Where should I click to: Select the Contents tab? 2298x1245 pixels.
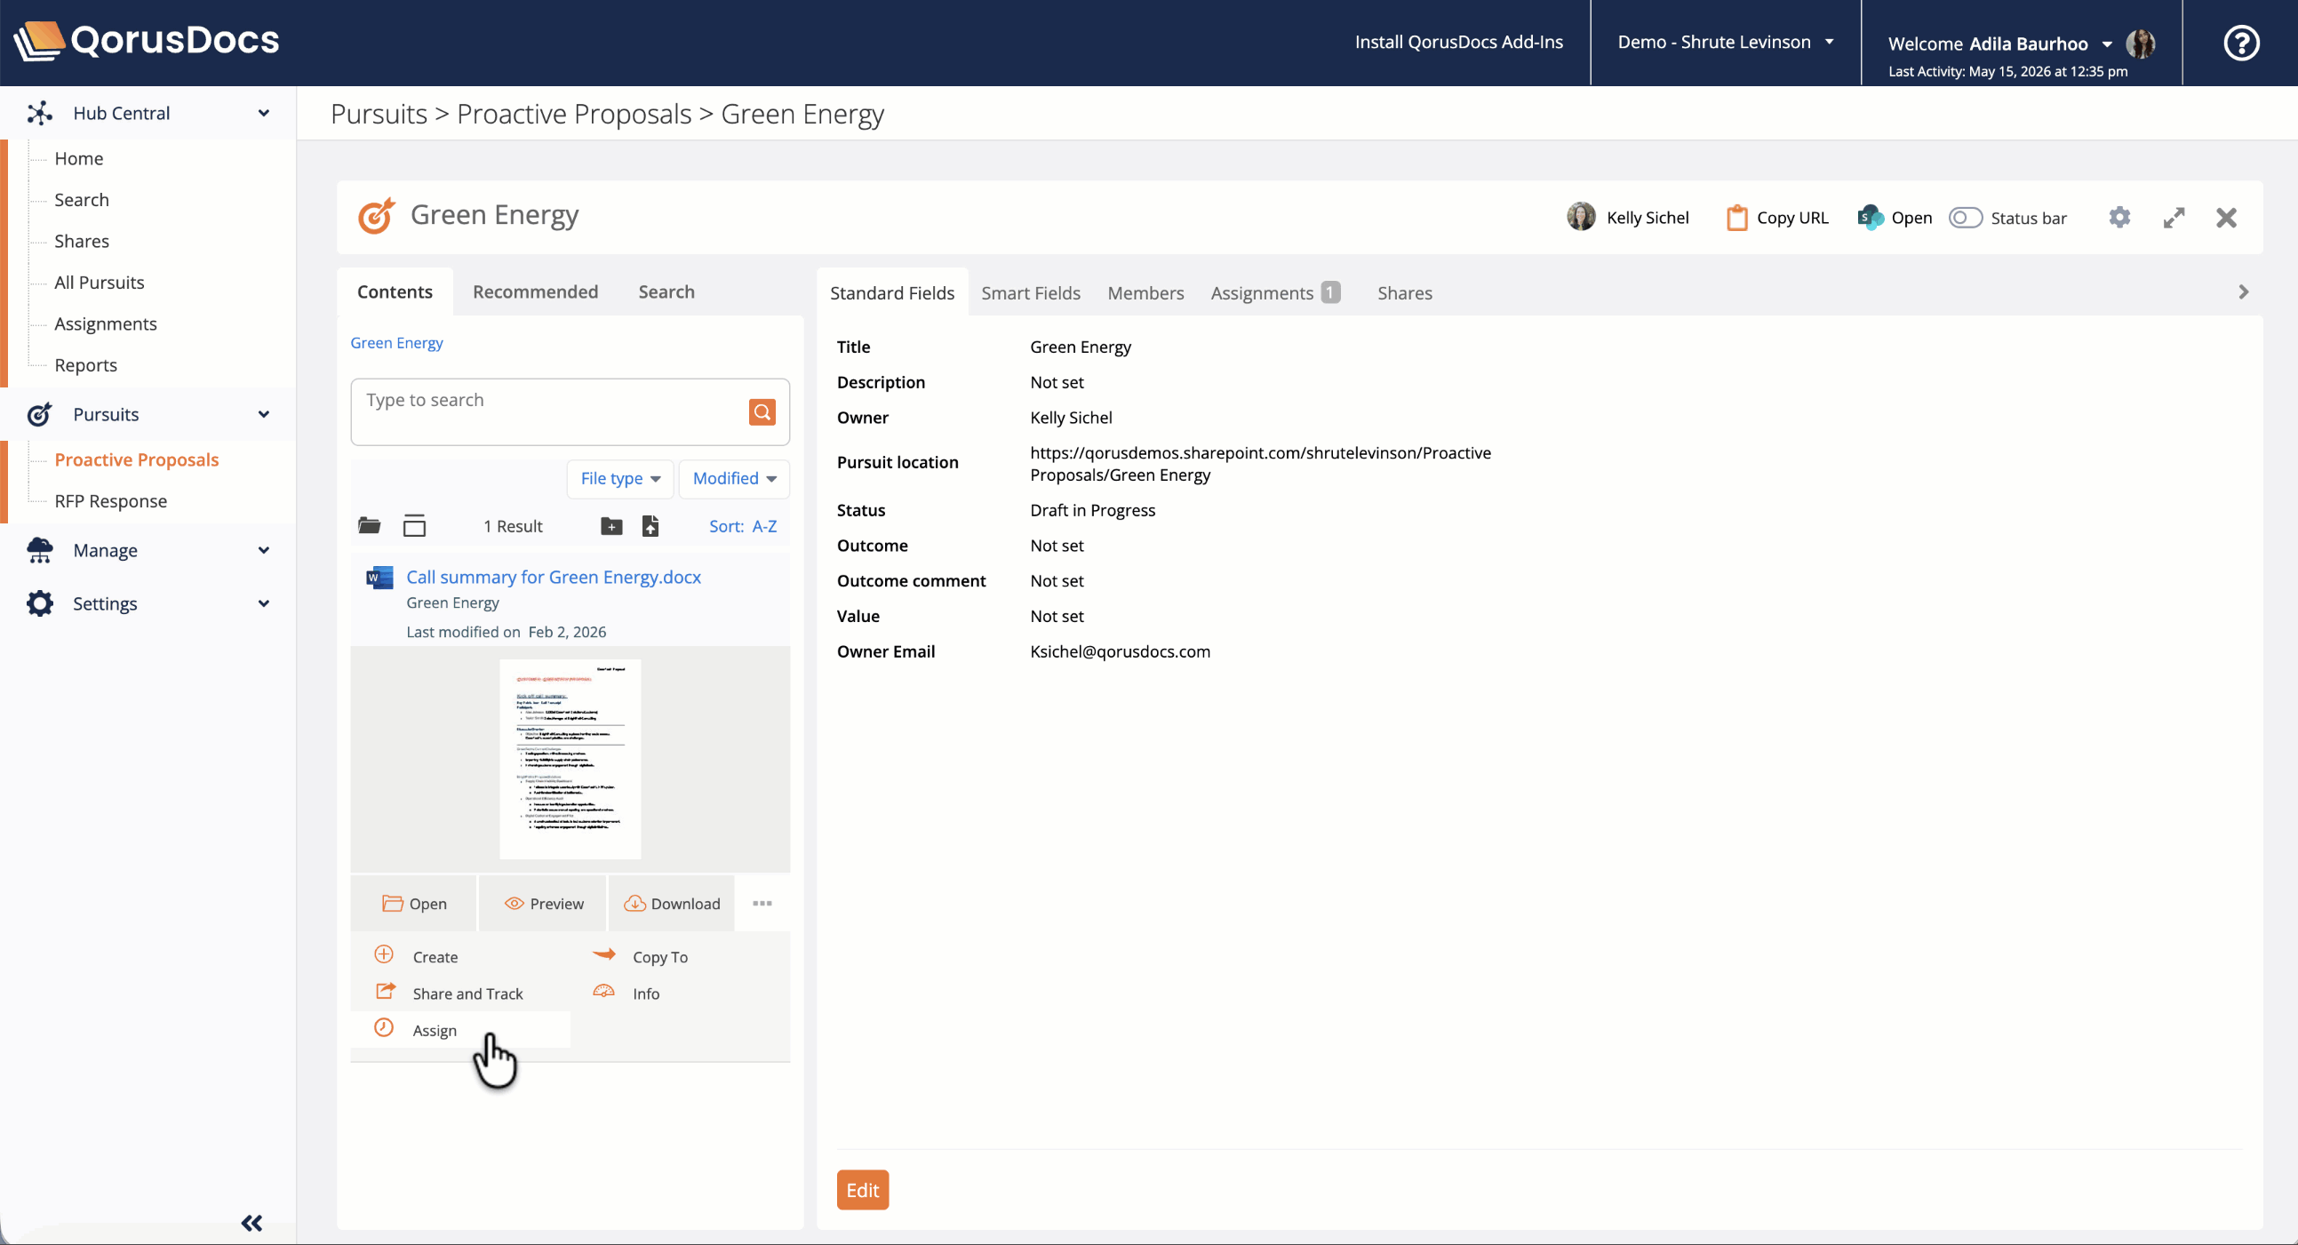(395, 291)
